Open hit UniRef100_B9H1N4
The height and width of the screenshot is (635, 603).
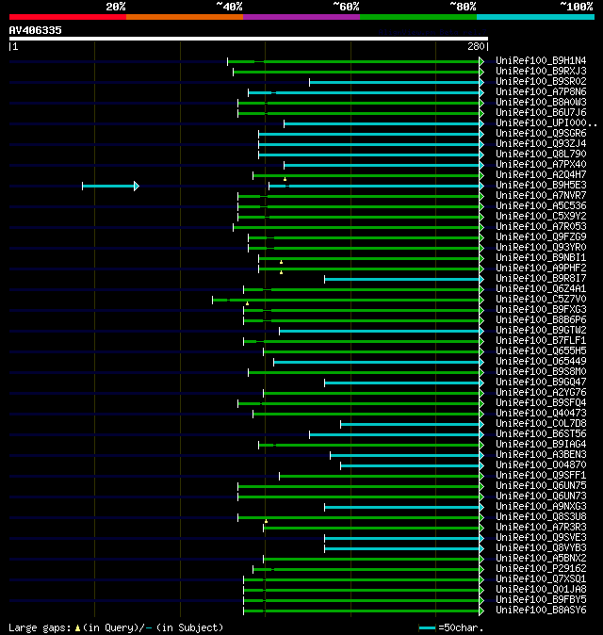[541, 60]
